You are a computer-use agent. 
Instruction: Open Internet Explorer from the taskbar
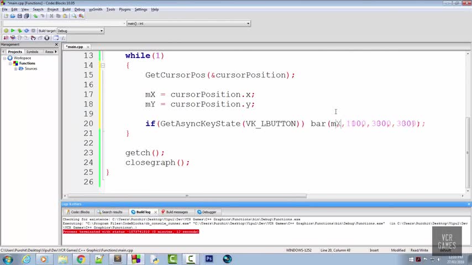[x=27, y=259]
